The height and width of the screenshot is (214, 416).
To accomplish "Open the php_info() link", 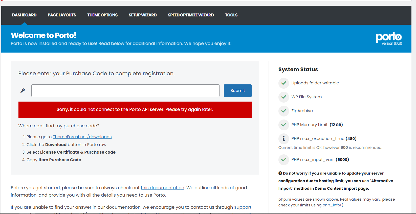I will click(x=333, y=205).
